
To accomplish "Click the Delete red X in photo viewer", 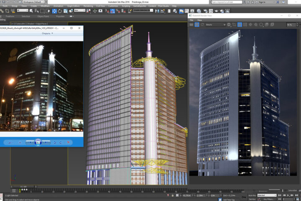I will click(x=68, y=142).
